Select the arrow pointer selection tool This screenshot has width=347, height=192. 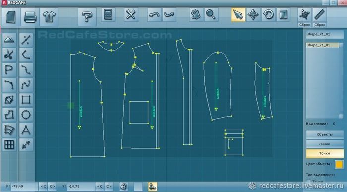238,15
